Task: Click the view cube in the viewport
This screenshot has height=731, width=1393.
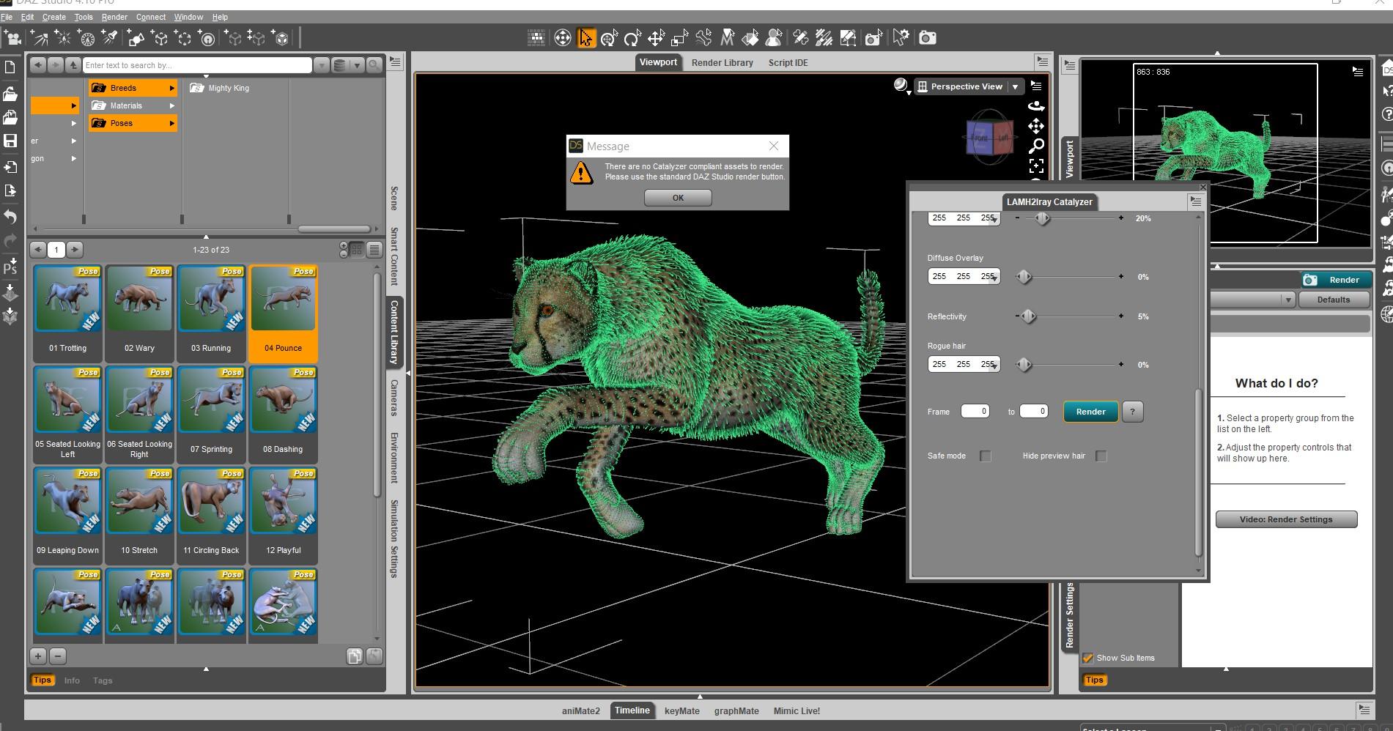Action: (990, 136)
